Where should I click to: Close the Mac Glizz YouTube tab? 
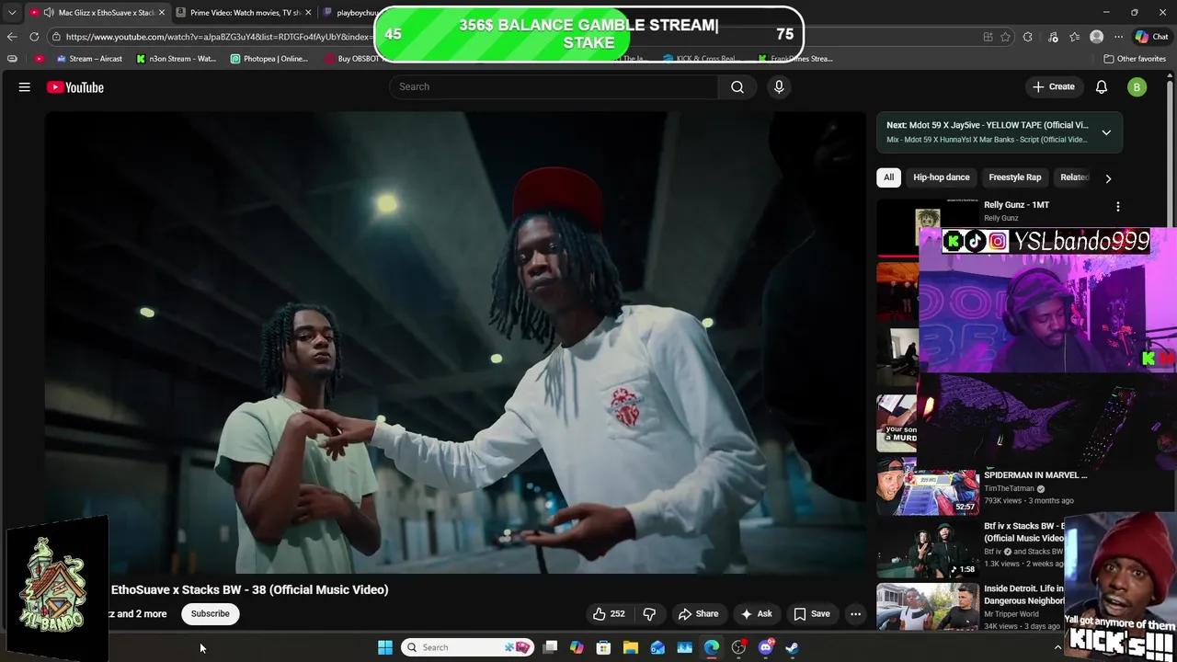161,13
